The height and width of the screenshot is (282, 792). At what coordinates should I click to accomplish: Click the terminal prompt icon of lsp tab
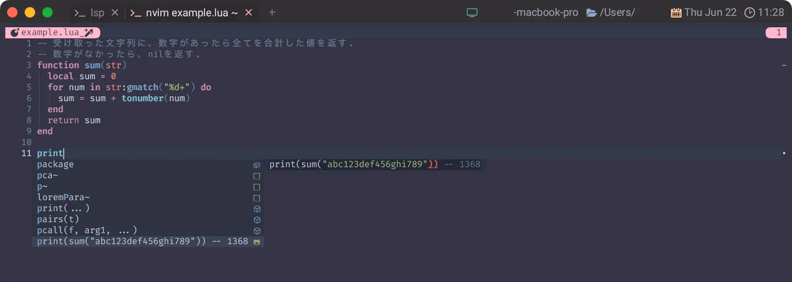click(80, 13)
